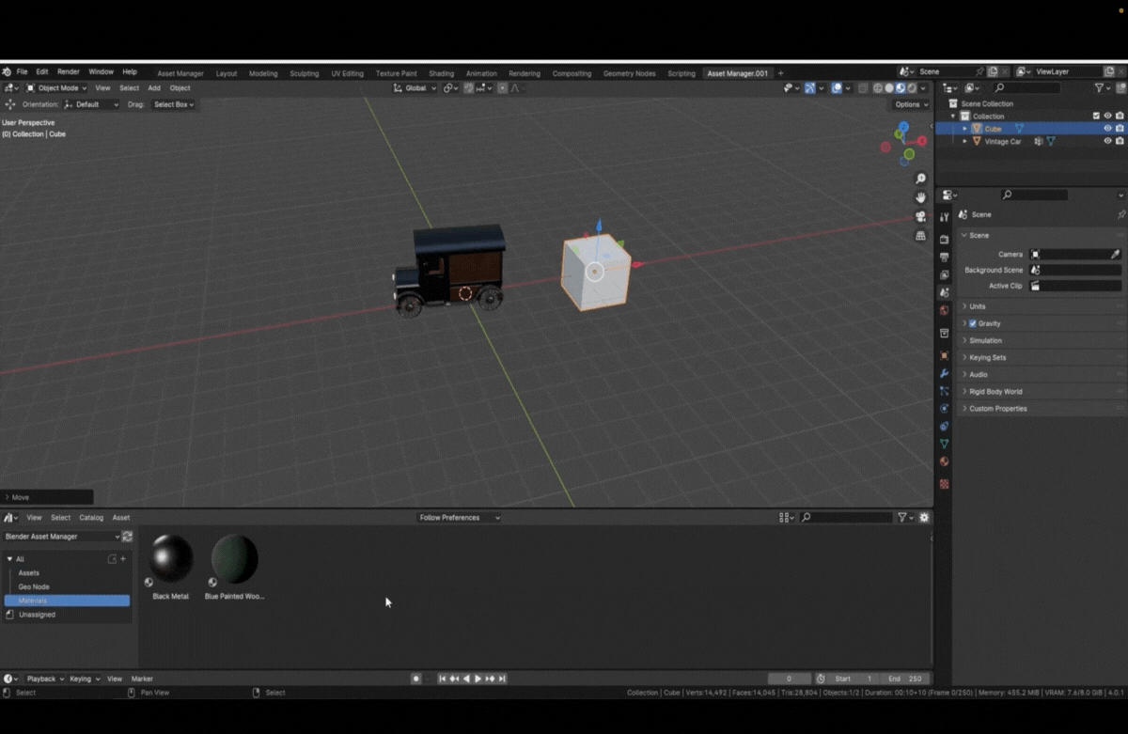Viewport: 1128px width, 734px height.
Task: Open the Render menu
Action: (69, 72)
